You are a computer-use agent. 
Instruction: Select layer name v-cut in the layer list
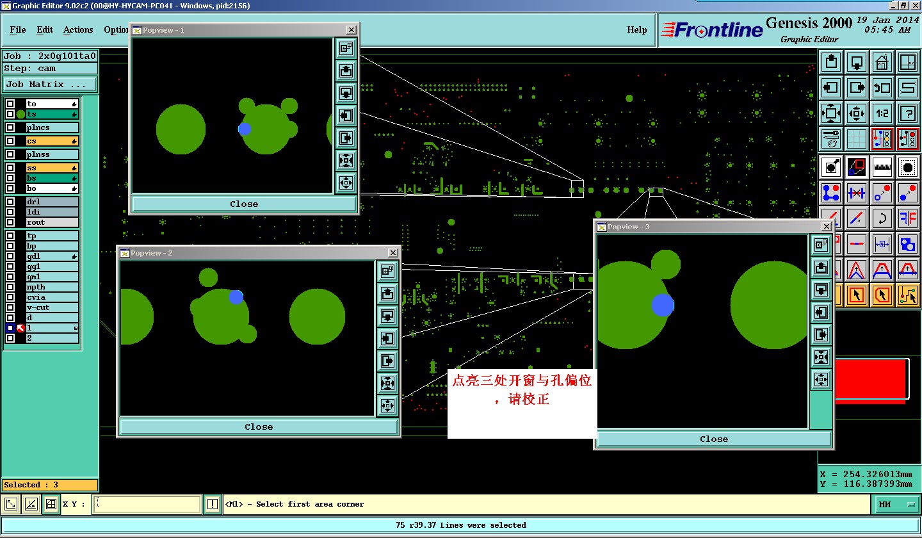[52, 307]
